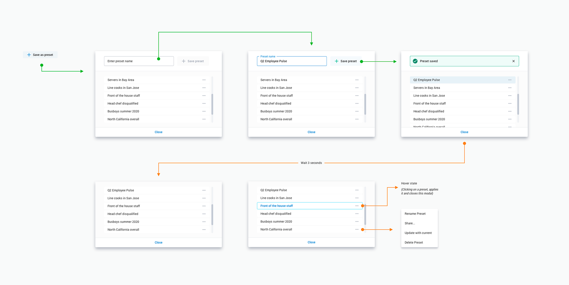The image size is (569, 285).
Task: Open ellipsis menu for Servers in Bay Area in the filled-name modal
Action: [x=357, y=80]
